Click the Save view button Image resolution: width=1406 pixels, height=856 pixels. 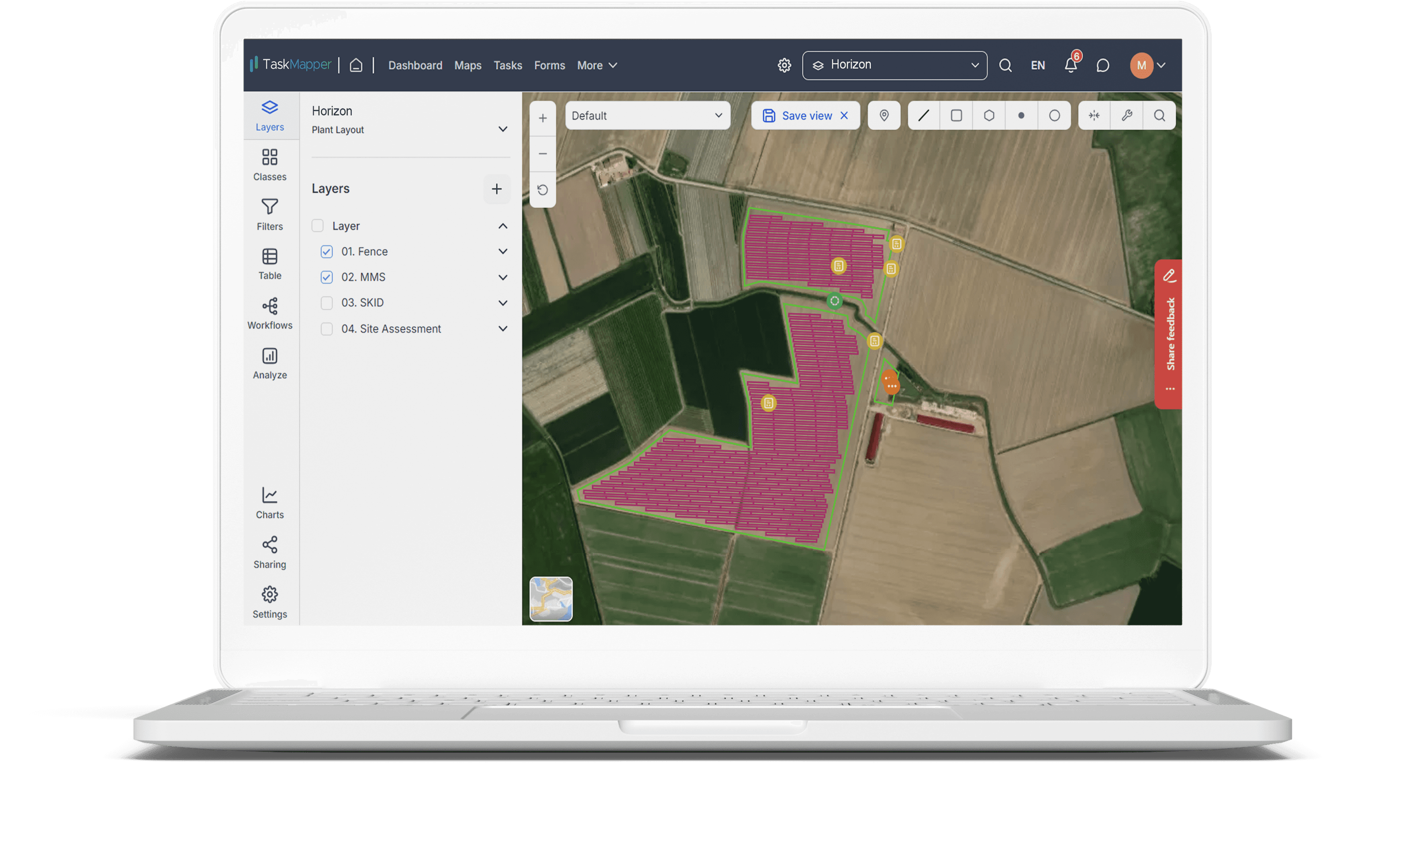[797, 115]
